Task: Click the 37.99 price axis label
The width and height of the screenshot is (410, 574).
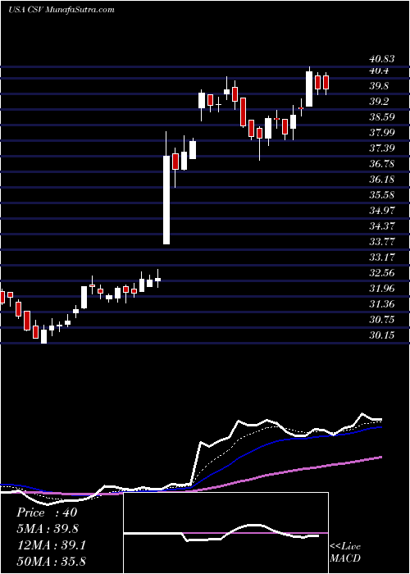Action: (x=381, y=133)
